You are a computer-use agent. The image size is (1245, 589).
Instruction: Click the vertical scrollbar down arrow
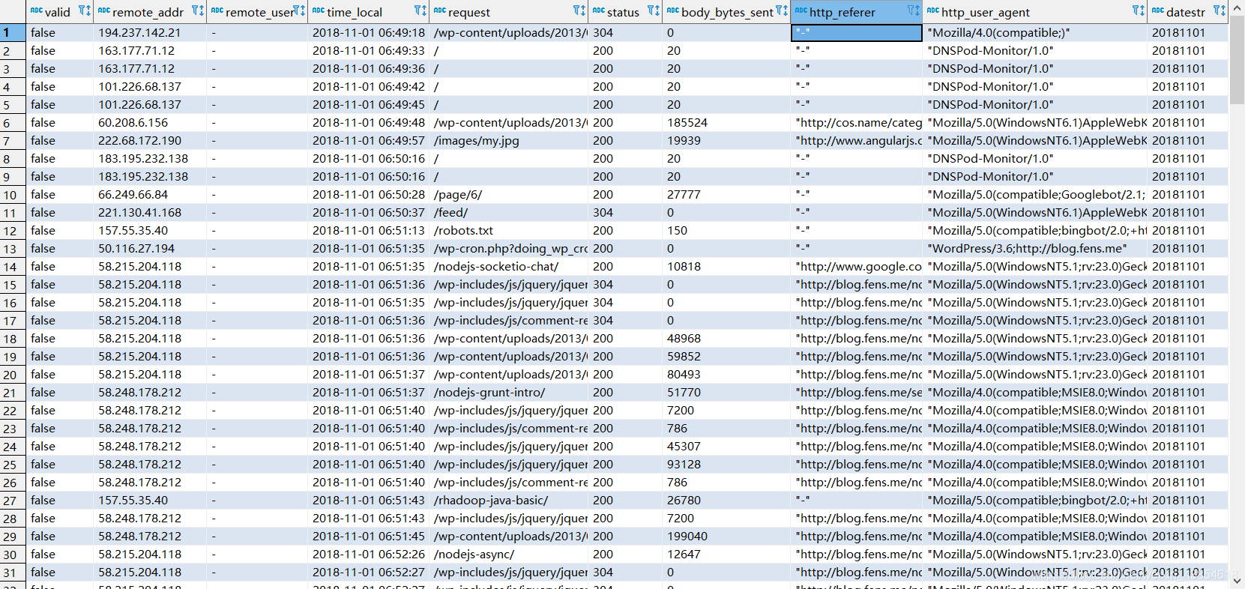(1238, 581)
